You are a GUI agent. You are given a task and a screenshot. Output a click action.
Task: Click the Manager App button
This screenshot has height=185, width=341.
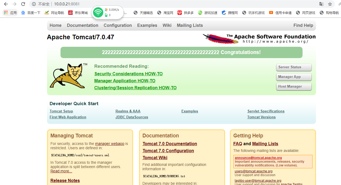coord(294,77)
